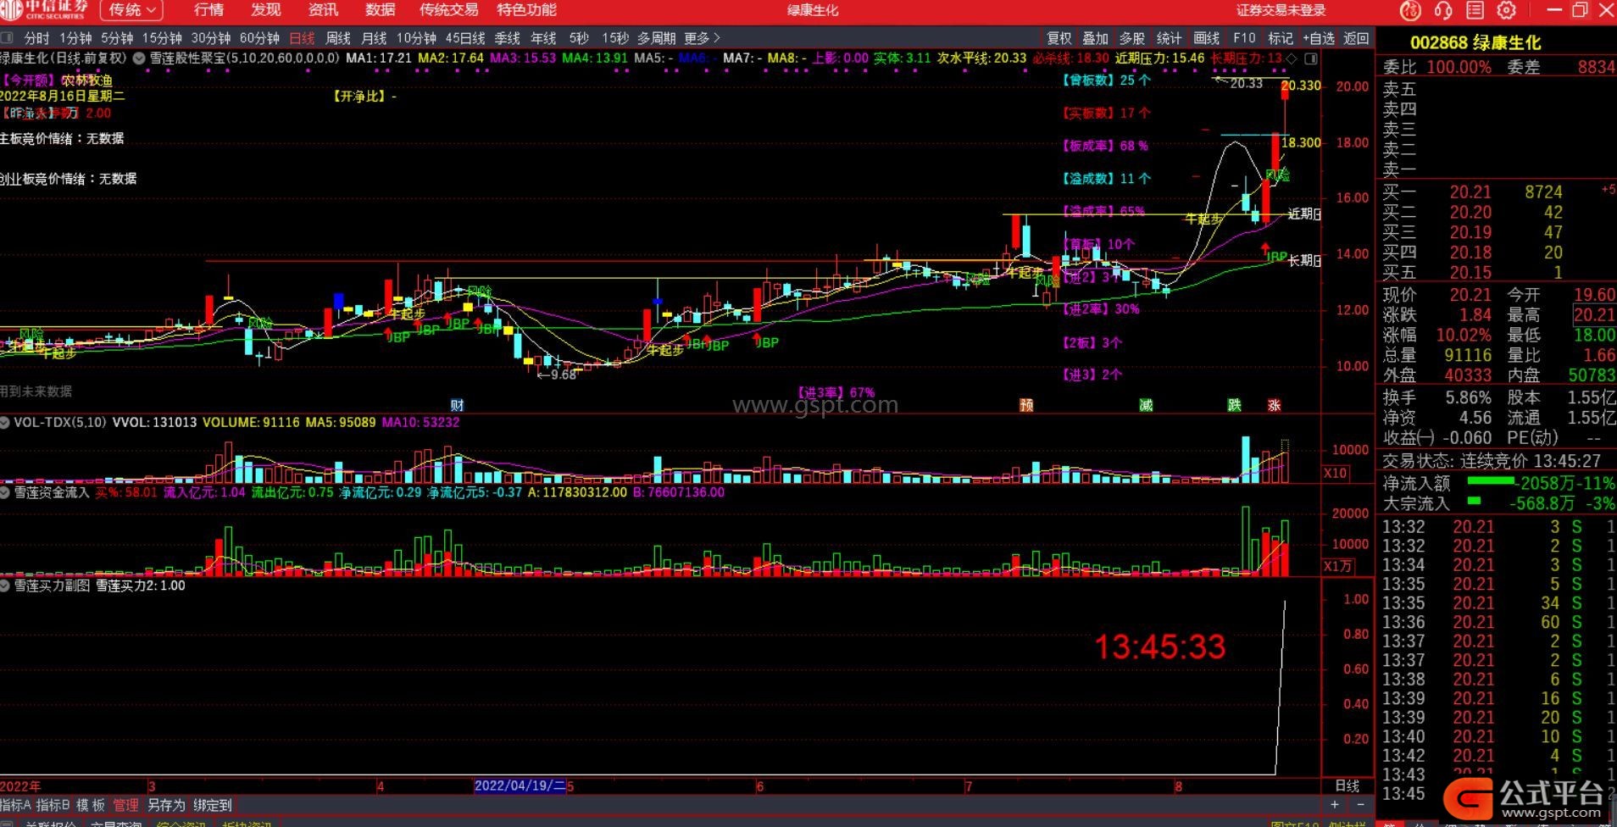
Task: Switch to the 1分钟 period
Action: (76, 38)
